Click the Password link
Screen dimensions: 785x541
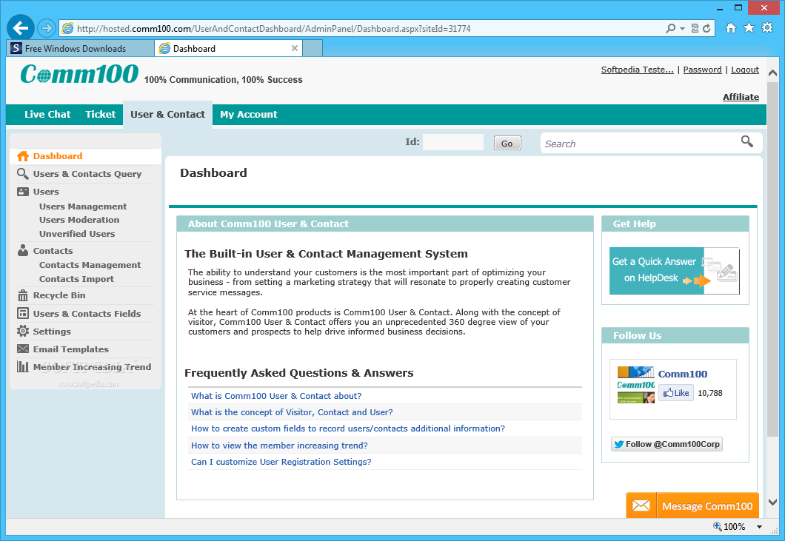point(702,70)
